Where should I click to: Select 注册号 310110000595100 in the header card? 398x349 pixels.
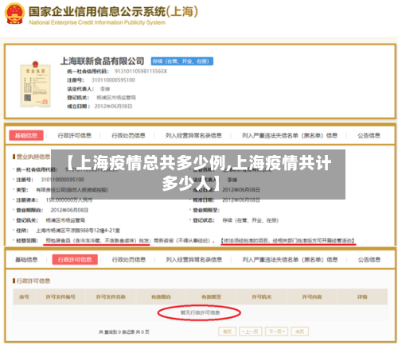113,80
